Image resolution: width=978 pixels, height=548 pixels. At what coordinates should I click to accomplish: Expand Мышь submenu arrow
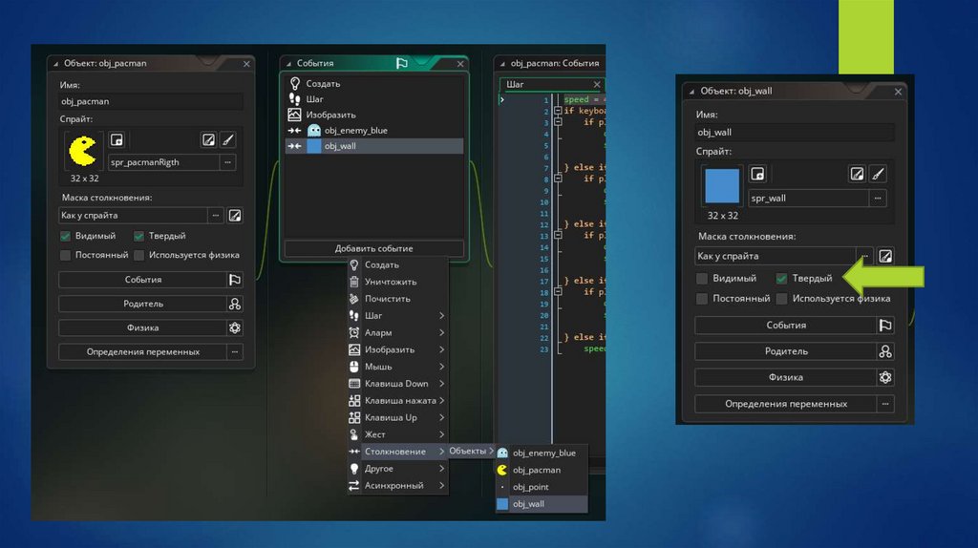click(441, 367)
